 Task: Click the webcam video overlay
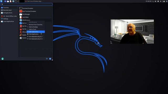click(132, 32)
